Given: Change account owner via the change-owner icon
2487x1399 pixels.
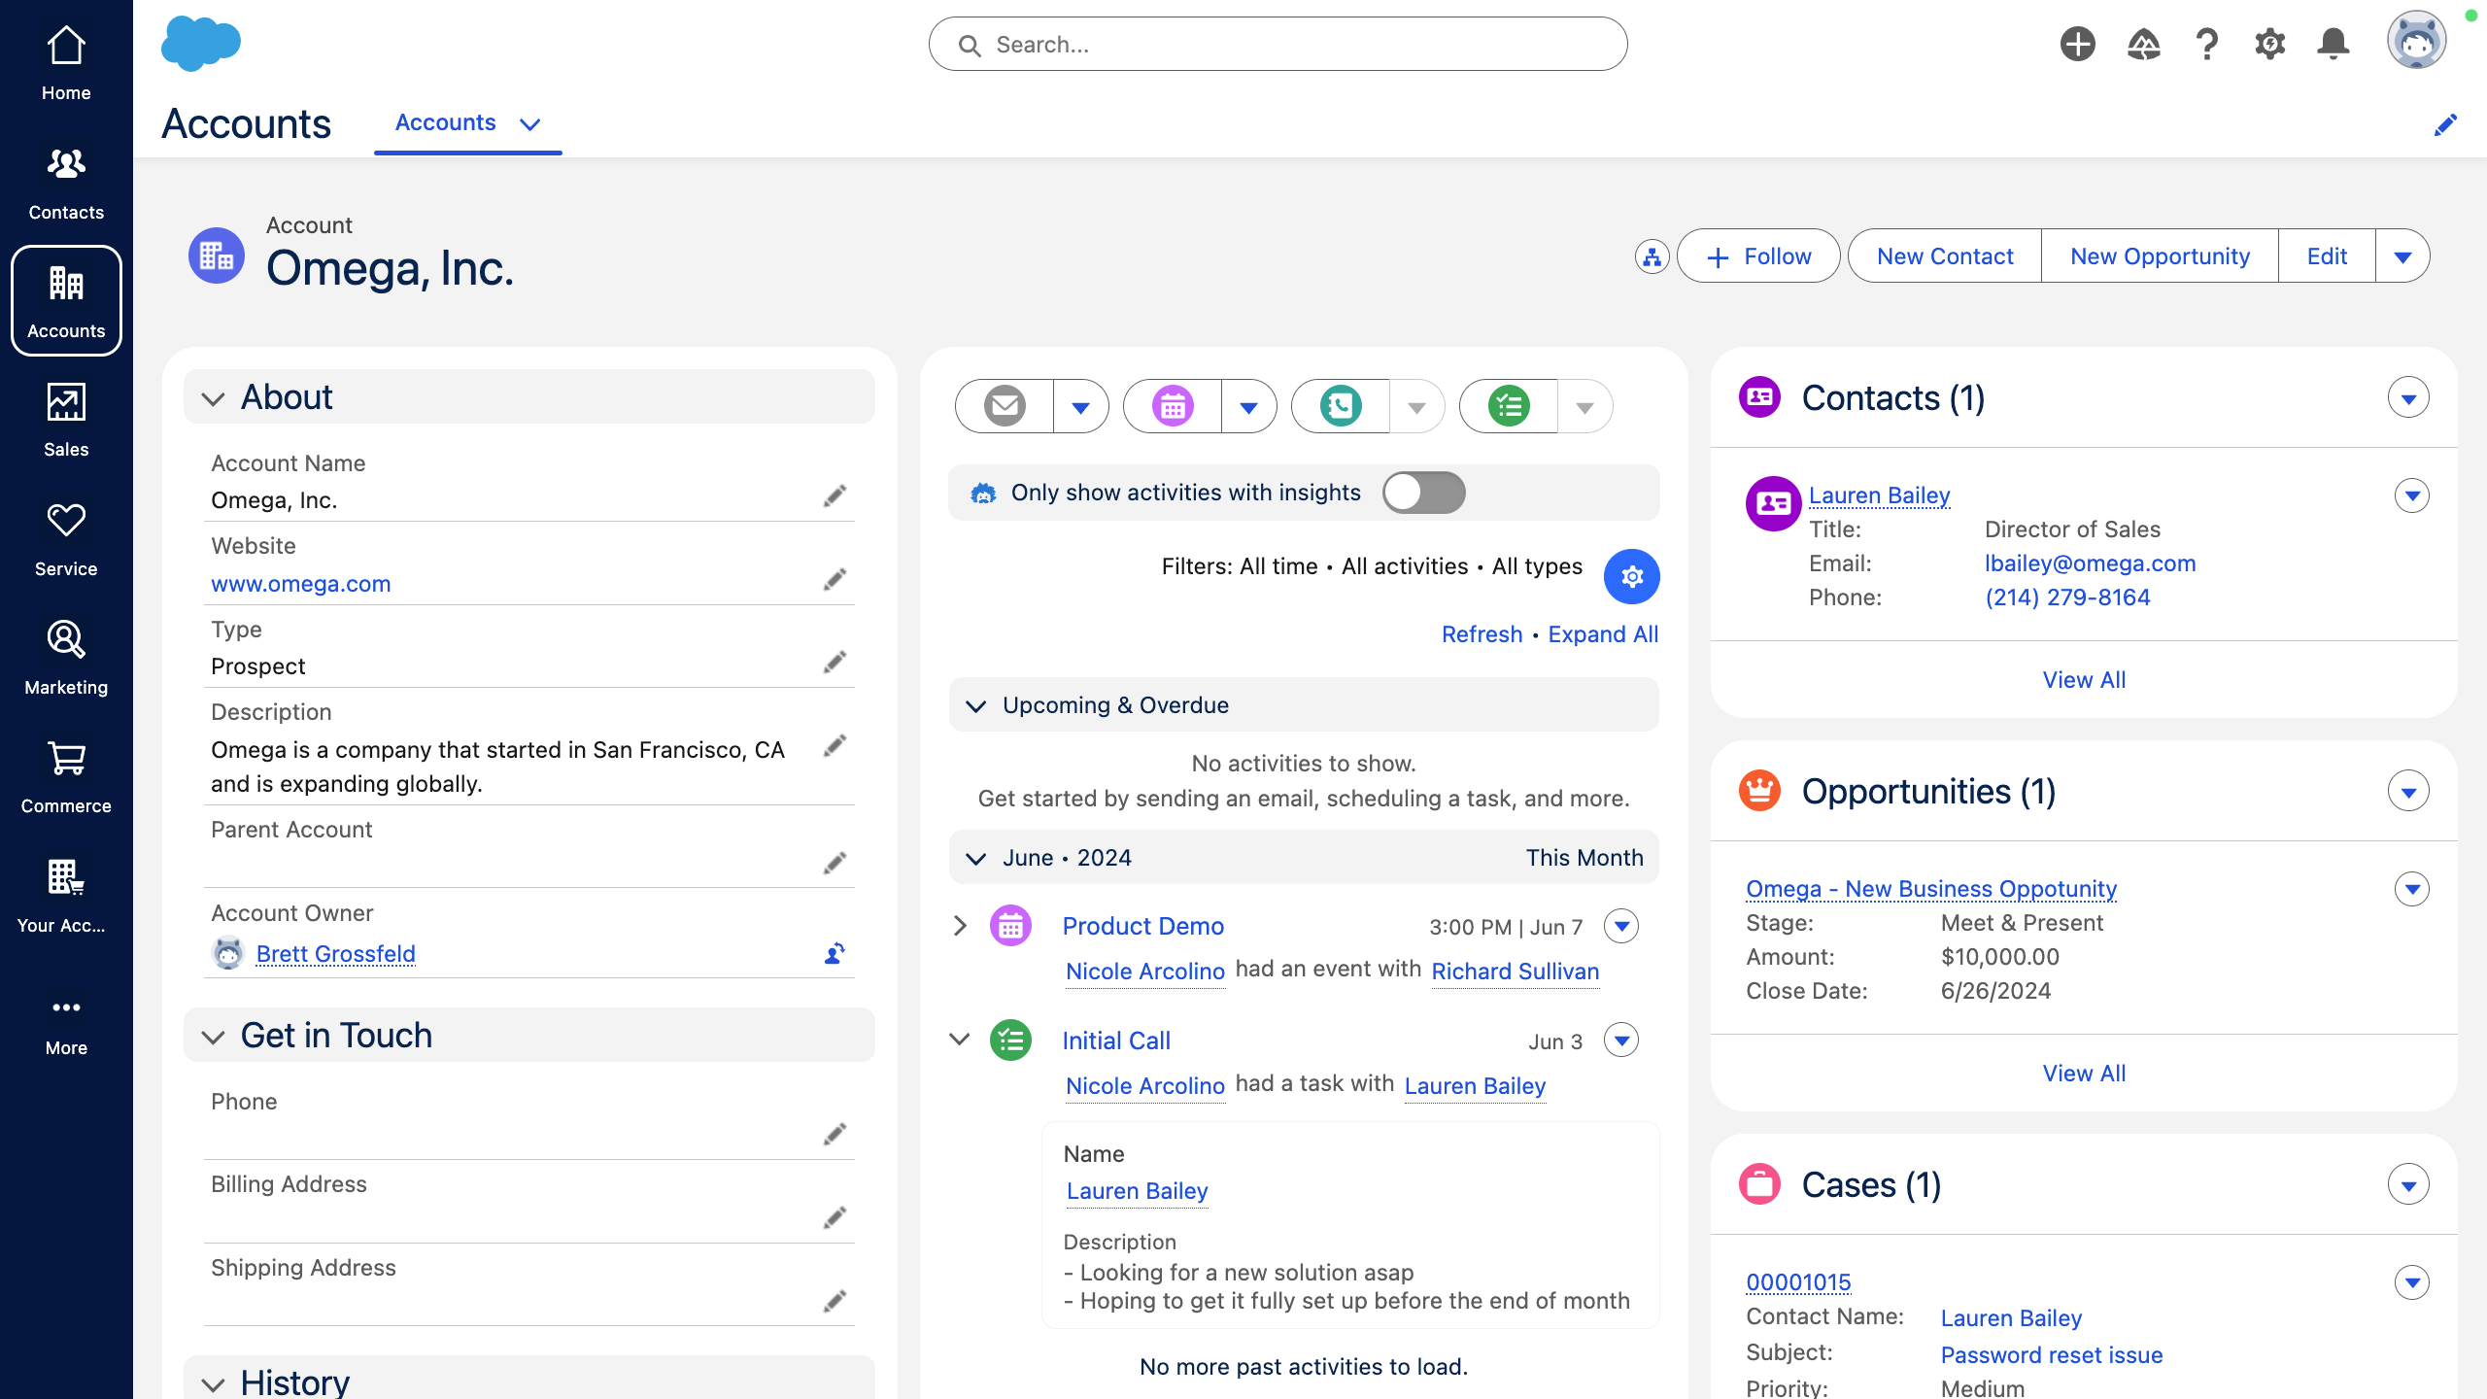Looking at the screenshot, I should 834,953.
